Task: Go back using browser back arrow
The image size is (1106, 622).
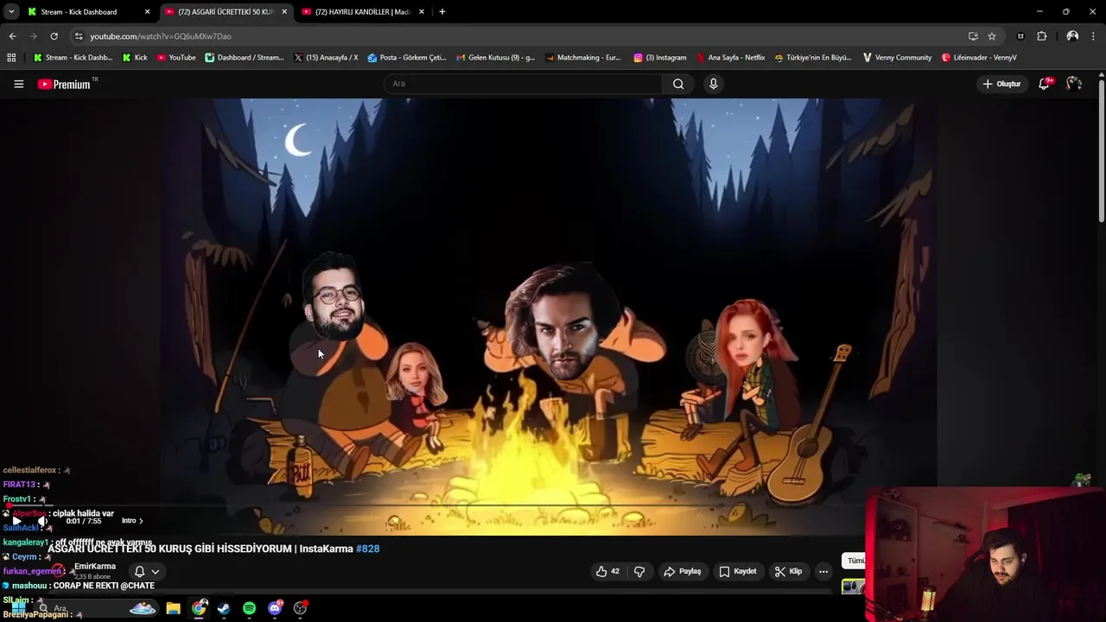Action: 12,36
